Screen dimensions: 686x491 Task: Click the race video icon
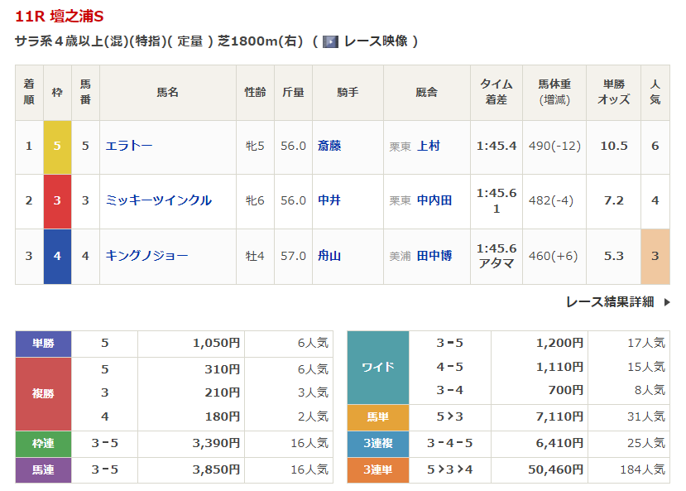pyautogui.click(x=330, y=41)
